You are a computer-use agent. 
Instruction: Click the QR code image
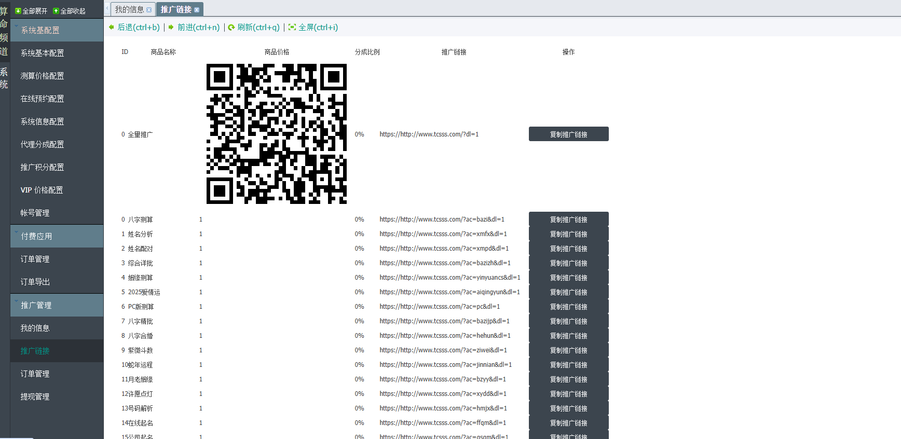coord(276,134)
